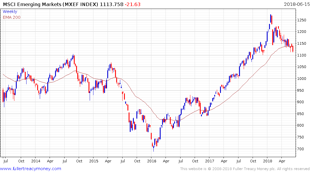Click the 750 price axis label
Screen dimensions: 310x173
tap(300, 137)
